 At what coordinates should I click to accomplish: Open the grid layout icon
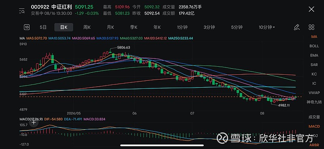(311, 27)
